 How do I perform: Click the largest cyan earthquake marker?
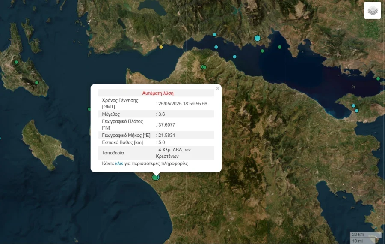[257, 38]
